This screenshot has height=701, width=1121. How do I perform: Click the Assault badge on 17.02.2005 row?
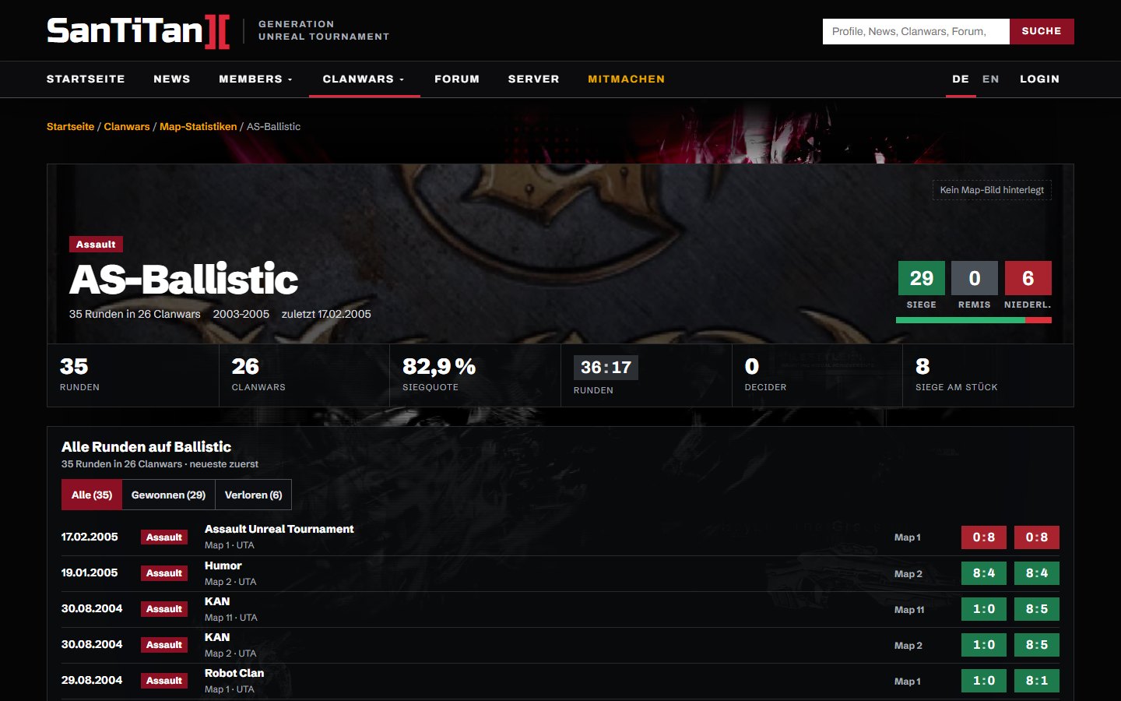(164, 537)
